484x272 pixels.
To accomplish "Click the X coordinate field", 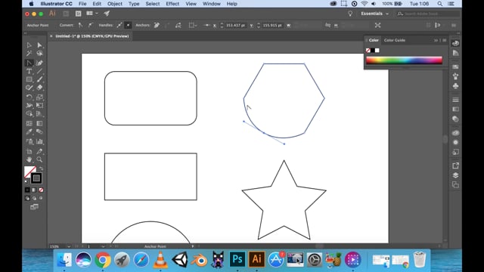I will click(x=235, y=25).
